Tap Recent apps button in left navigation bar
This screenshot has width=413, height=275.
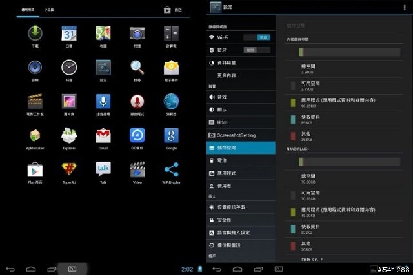coord(52,269)
